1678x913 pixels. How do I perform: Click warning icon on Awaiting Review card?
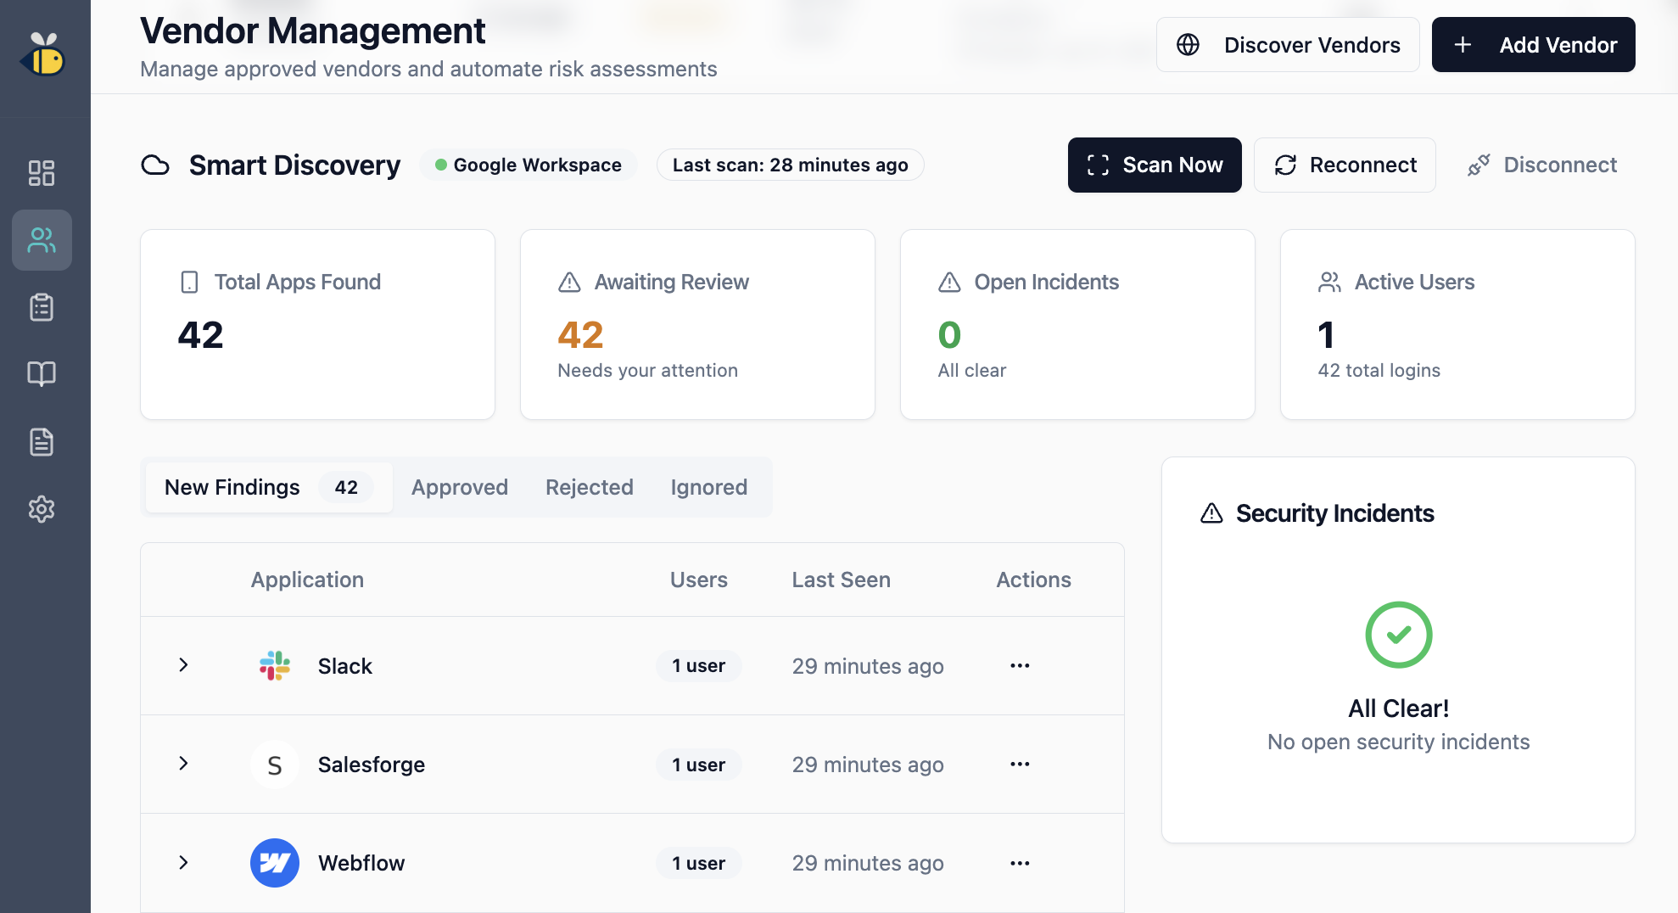coord(569,282)
